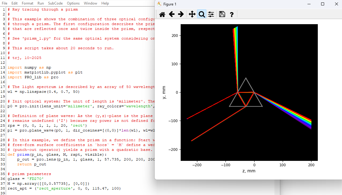Open the Configure subplots tool
The width and height of the screenshot is (342, 195).
point(211,14)
